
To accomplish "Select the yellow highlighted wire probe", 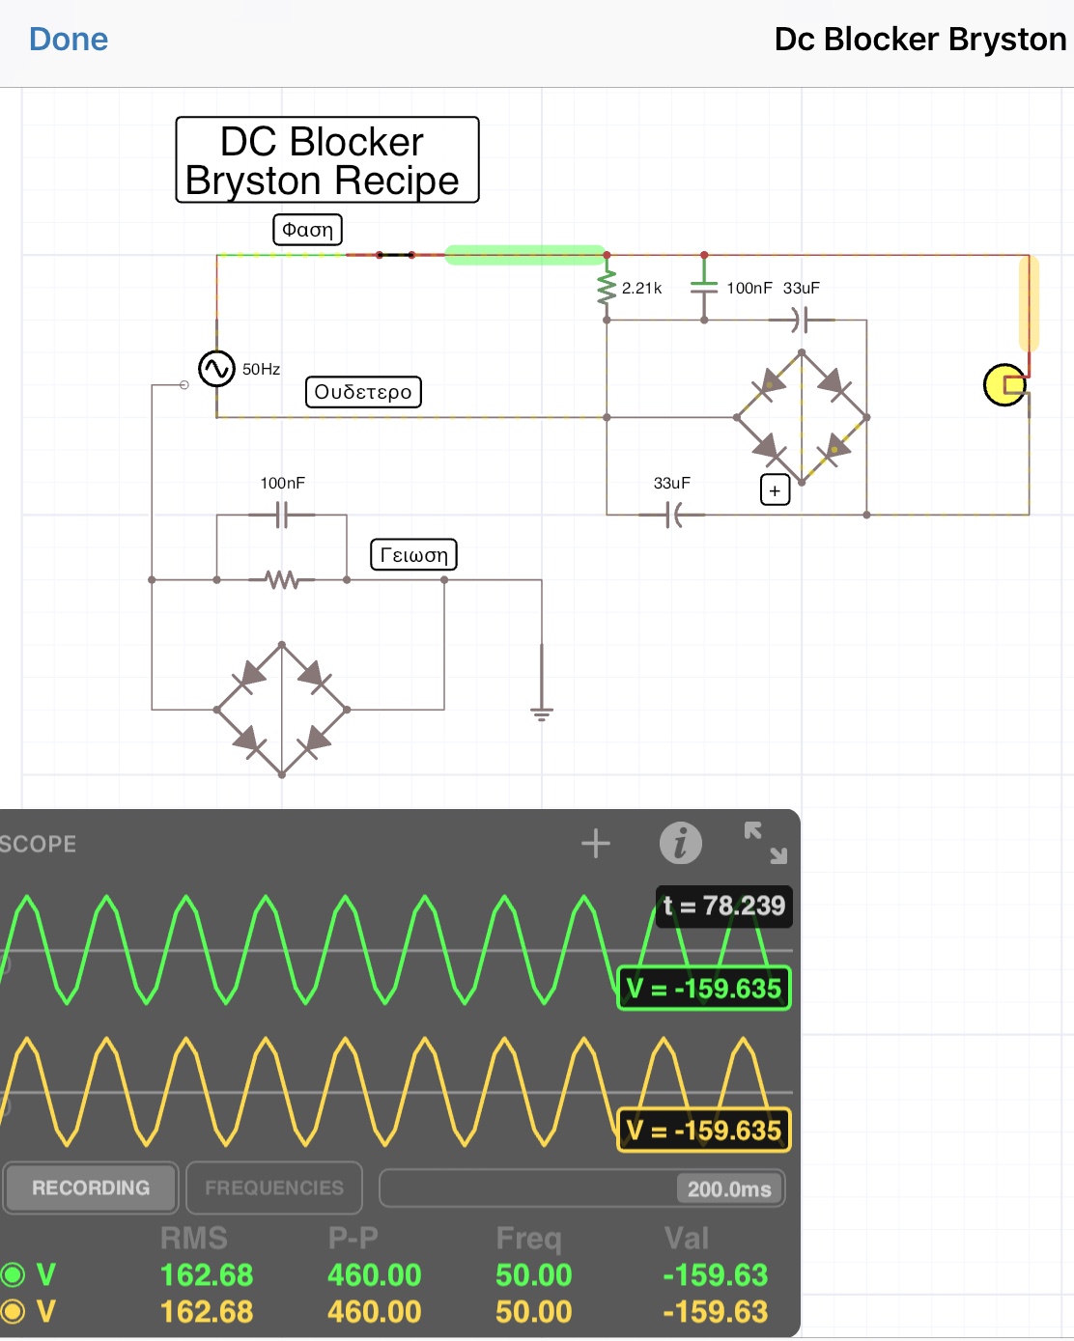I will (x=1030, y=303).
